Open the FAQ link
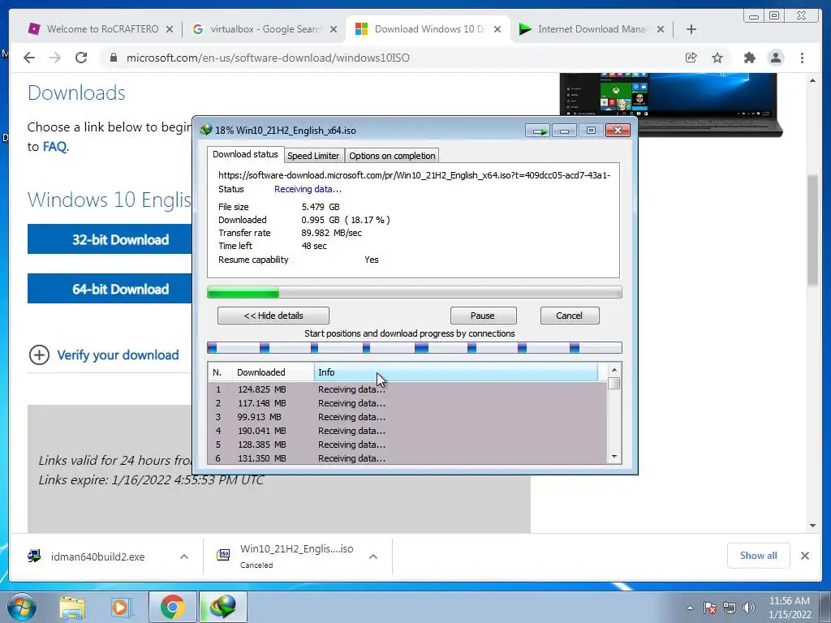The height and width of the screenshot is (623, 831). pos(54,147)
